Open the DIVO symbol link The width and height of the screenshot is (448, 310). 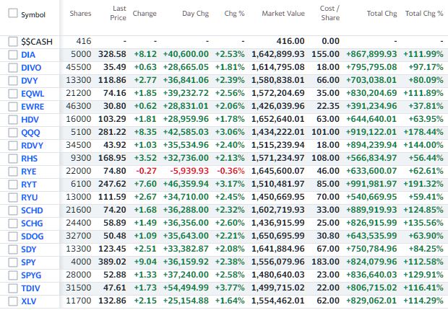pyautogui.click(x=33, y=67)
